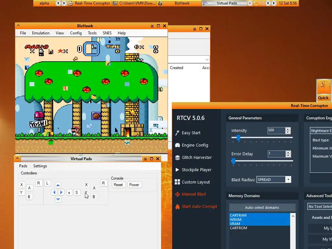Open Stockpile Player

(193, 170)
